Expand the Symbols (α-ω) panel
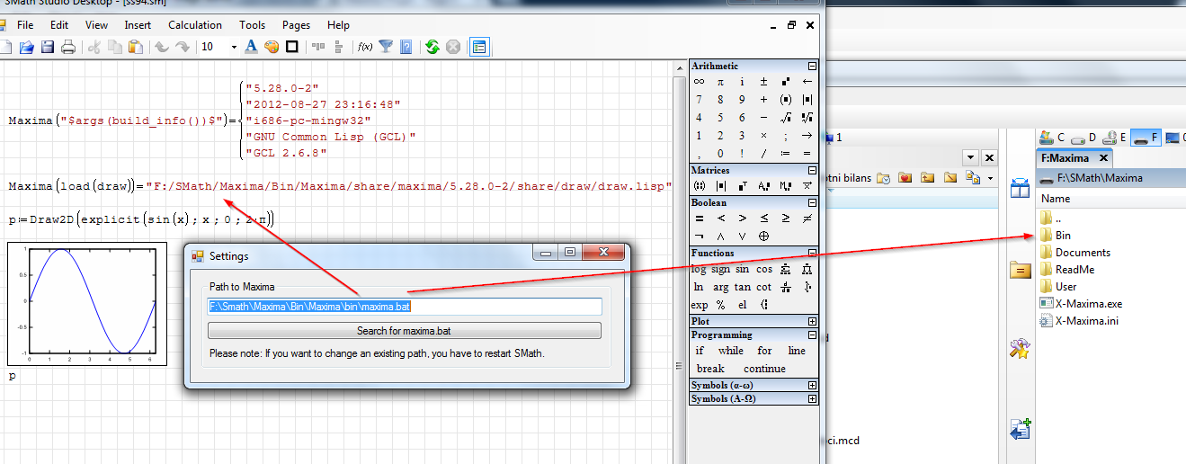The height and width of the screenshot is (464, 1186). [x=812, y=385]
